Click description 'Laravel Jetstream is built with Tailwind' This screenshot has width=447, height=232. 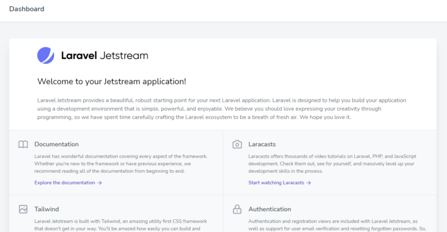tap(121, 225)
